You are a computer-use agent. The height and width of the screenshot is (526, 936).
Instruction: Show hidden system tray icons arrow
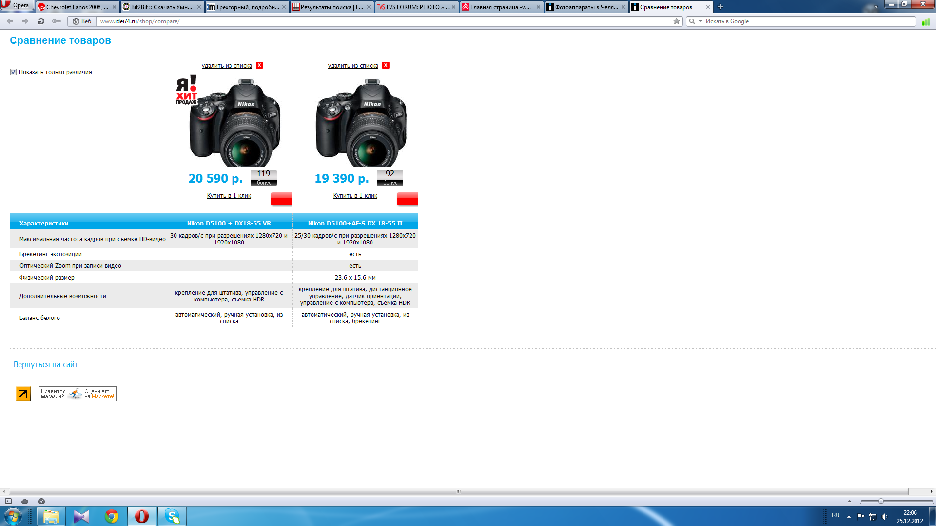pos(849,516)
